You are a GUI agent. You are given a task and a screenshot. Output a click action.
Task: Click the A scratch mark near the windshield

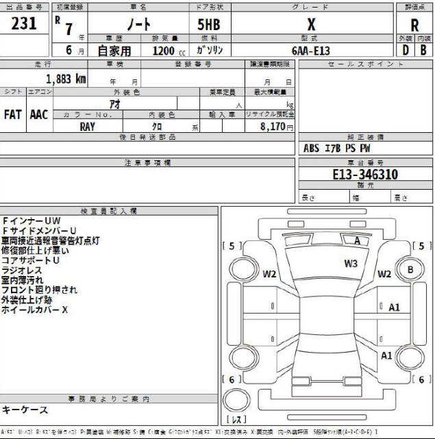pyautogui.click(x=357, y=241)
